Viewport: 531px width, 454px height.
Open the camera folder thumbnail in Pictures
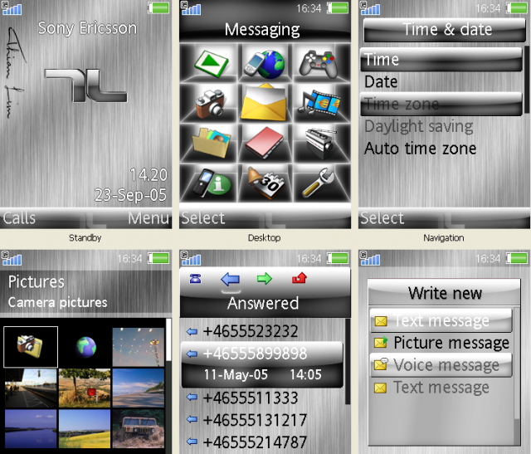pyautogui.click(x=31, y=347)
